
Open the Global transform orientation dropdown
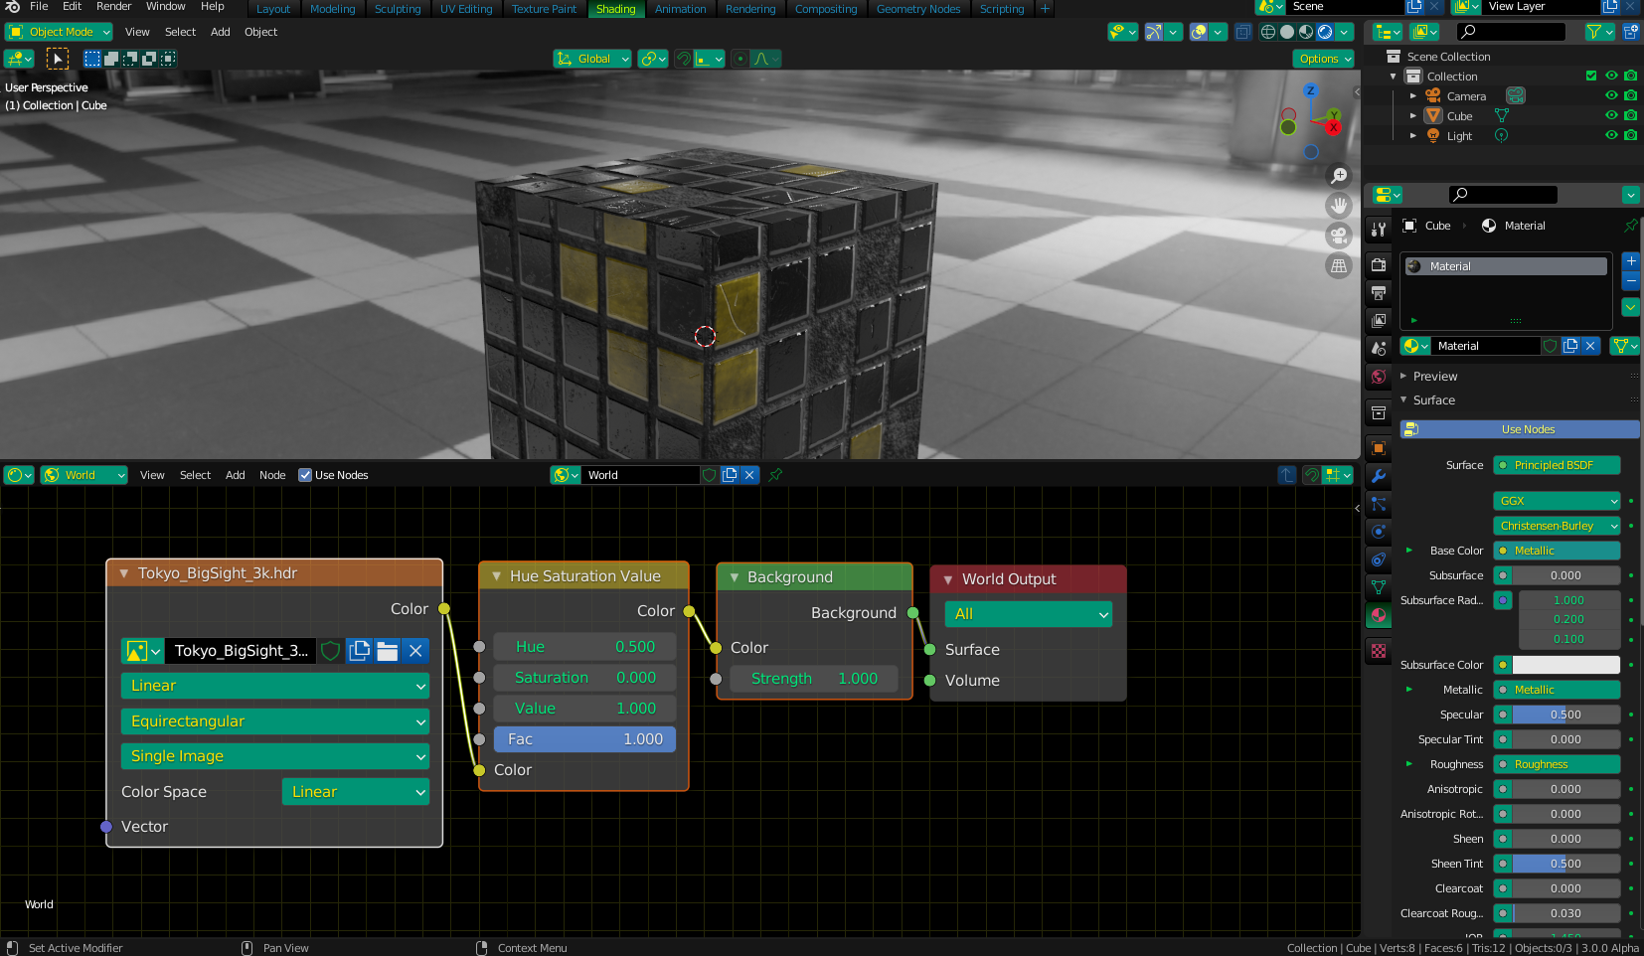point(592,59)
